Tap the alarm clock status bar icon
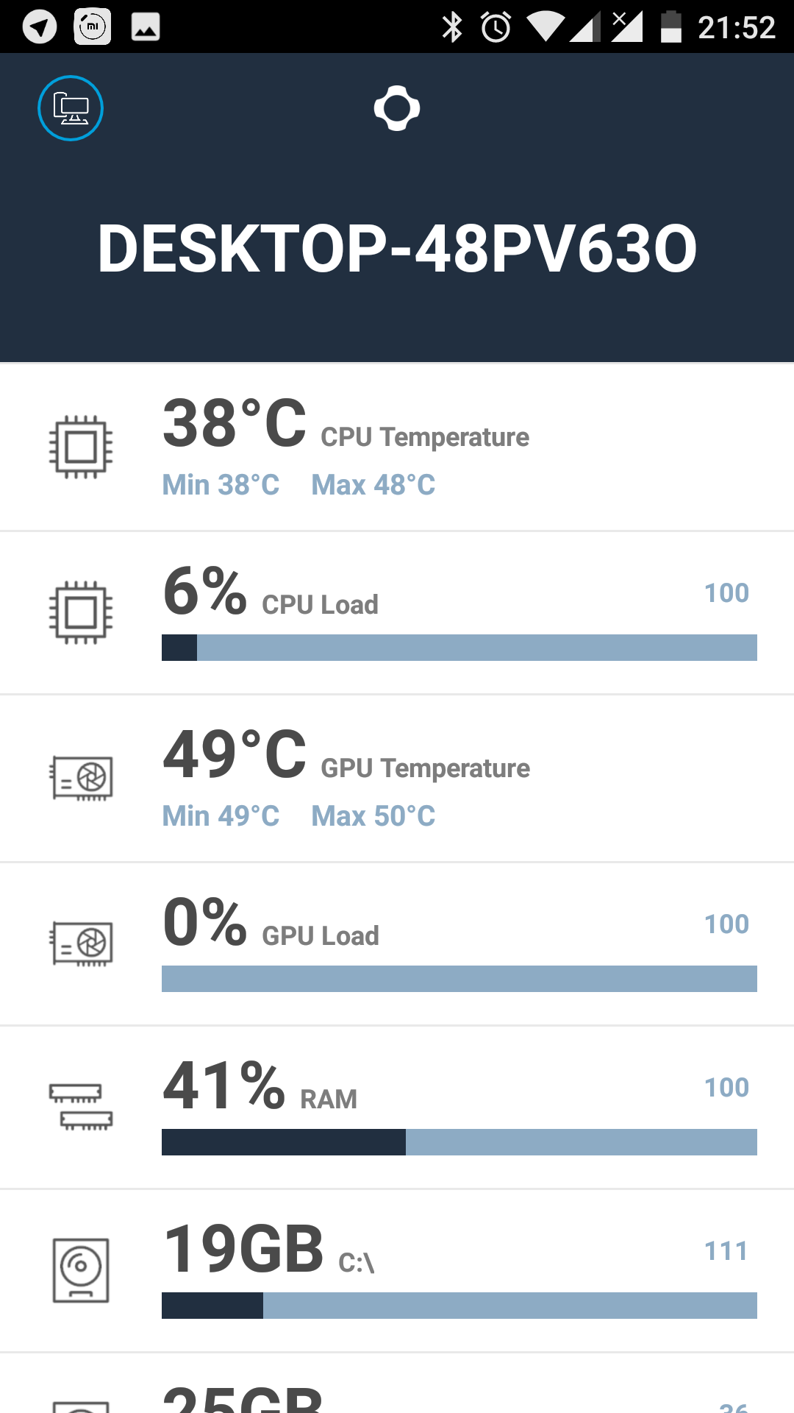The width and height of the screenshot is (794, 1413). [496, 27]
